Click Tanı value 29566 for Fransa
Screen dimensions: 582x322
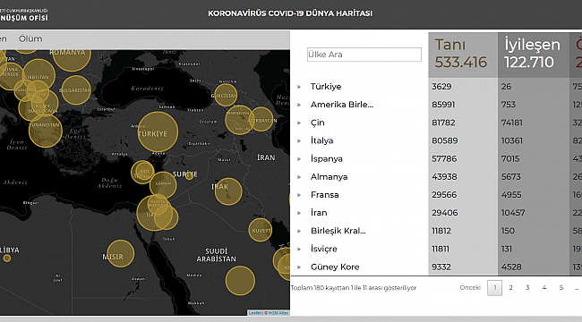pos(444,195)
